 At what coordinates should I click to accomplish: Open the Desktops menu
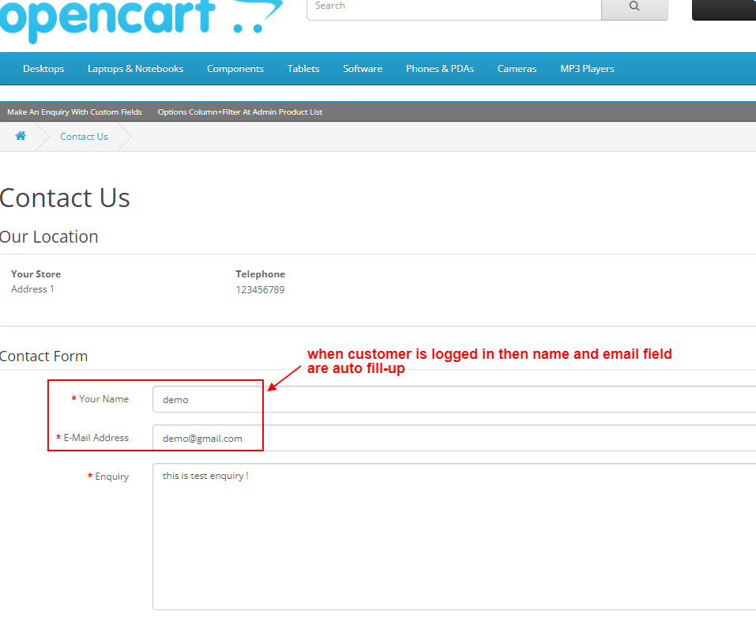click(43, 69)
